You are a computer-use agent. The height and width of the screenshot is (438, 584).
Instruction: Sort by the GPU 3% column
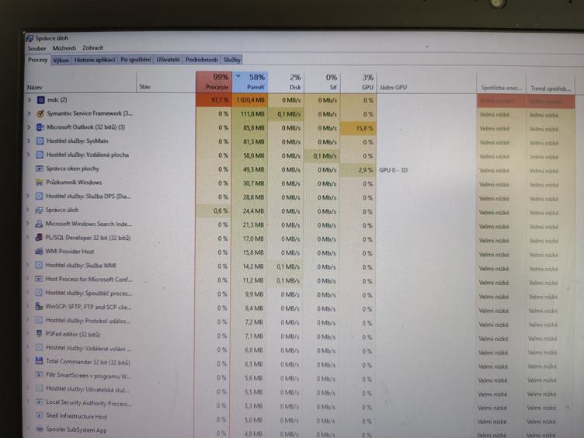(358, 82)
